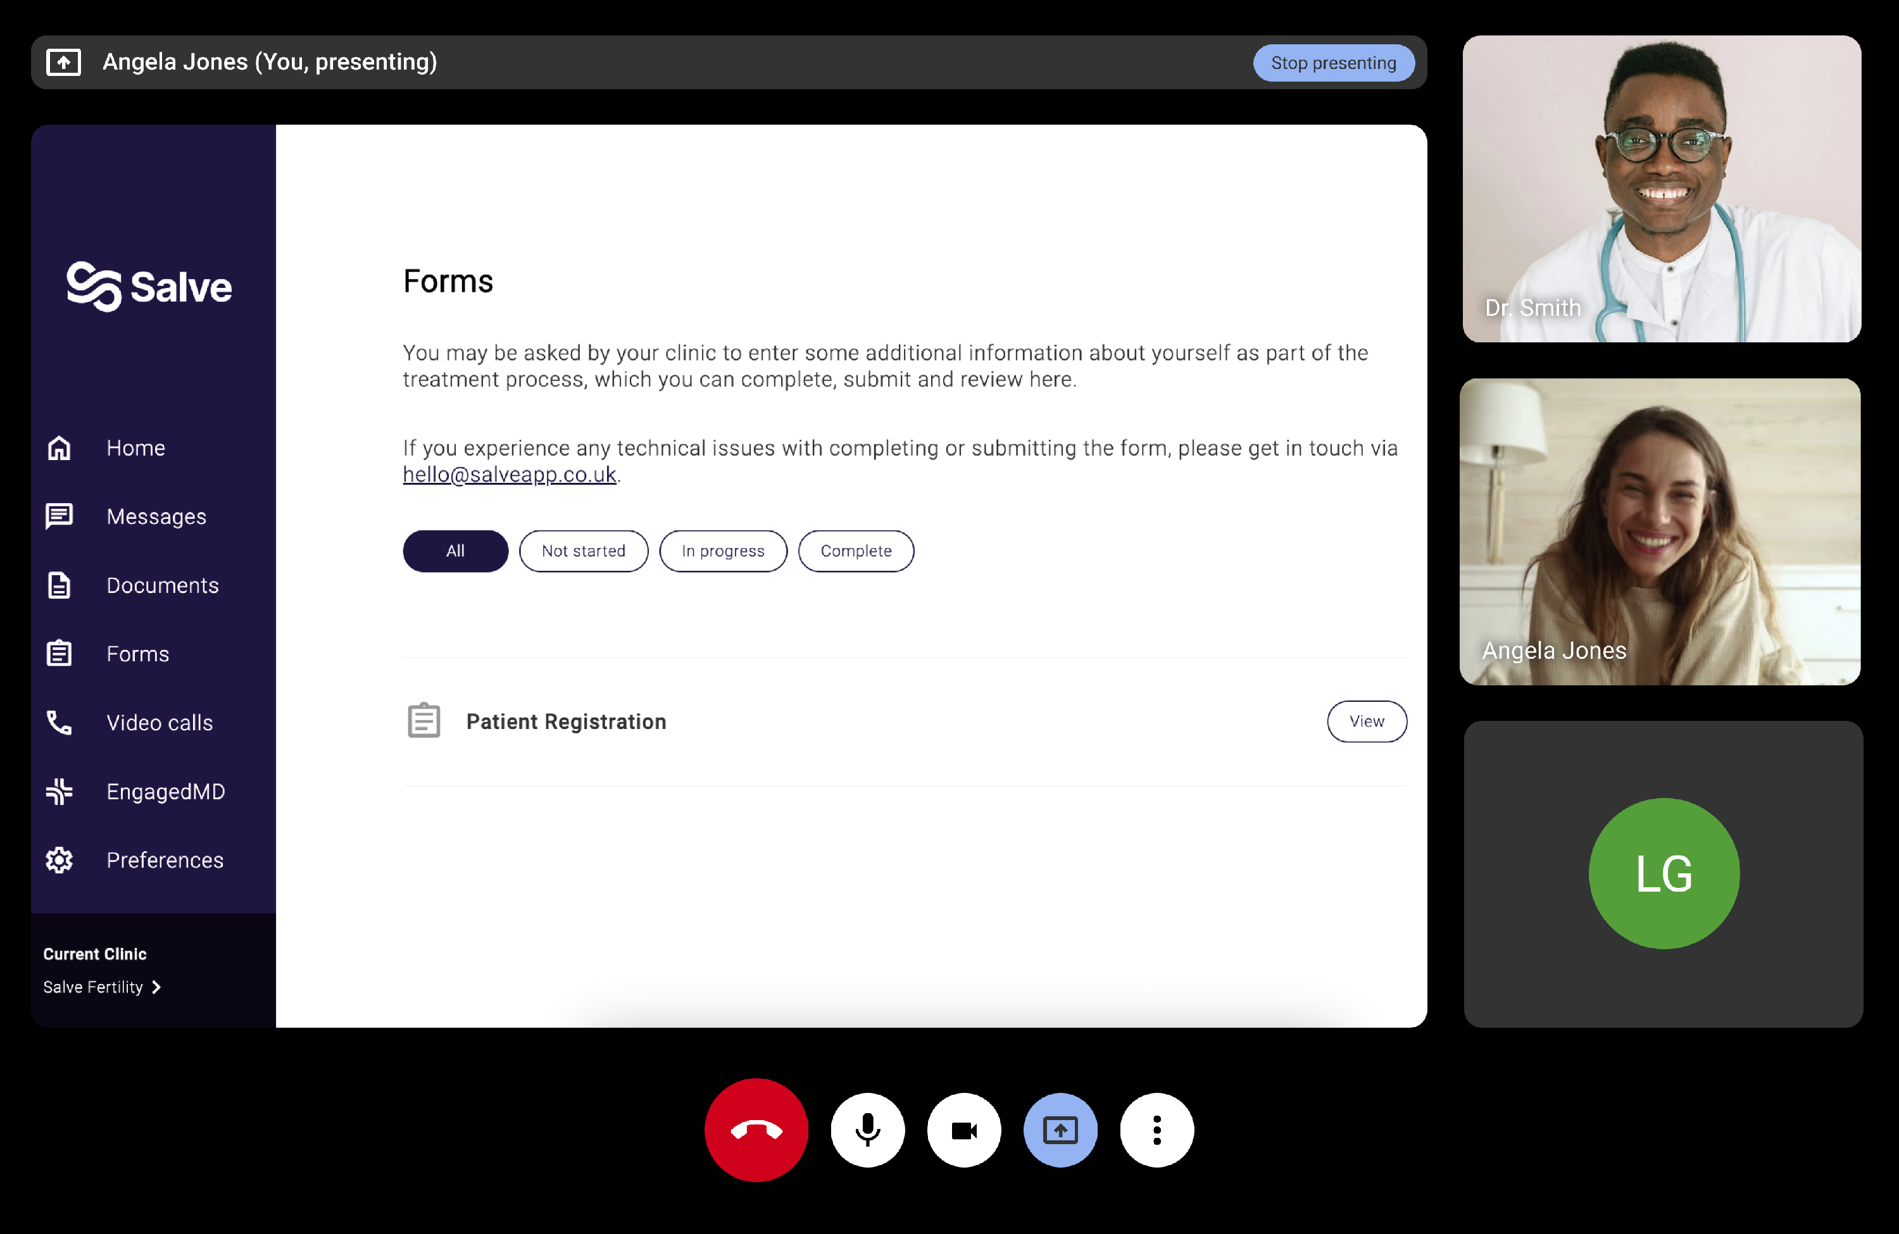1899x1234 pixels.
Task: Click the presenting icon beside Angela Jones
Action: [x=64, y=62]
